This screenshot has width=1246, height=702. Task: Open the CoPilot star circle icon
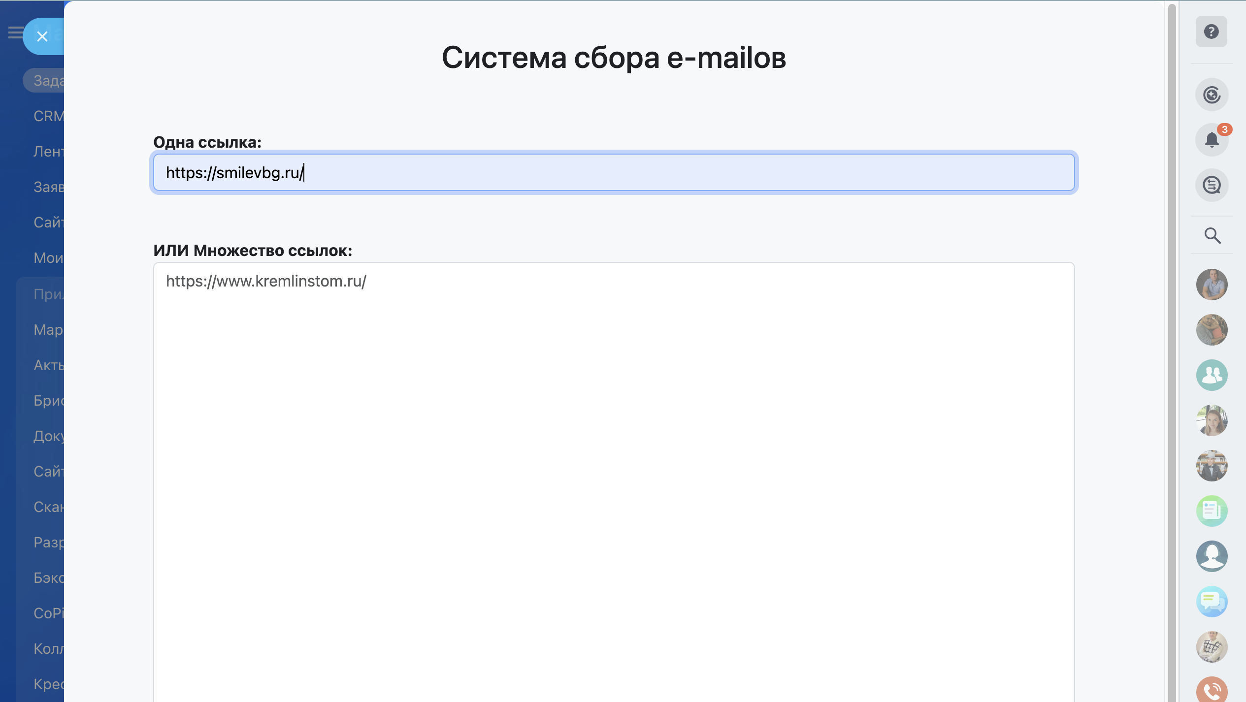[x=1212, y=95]
